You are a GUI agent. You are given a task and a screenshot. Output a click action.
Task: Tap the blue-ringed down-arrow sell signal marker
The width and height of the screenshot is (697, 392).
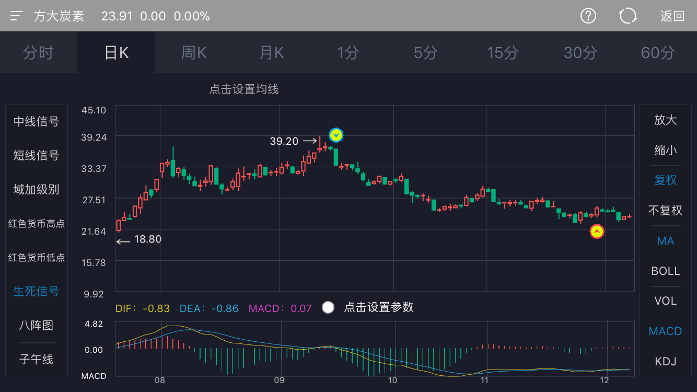[336, 135]
